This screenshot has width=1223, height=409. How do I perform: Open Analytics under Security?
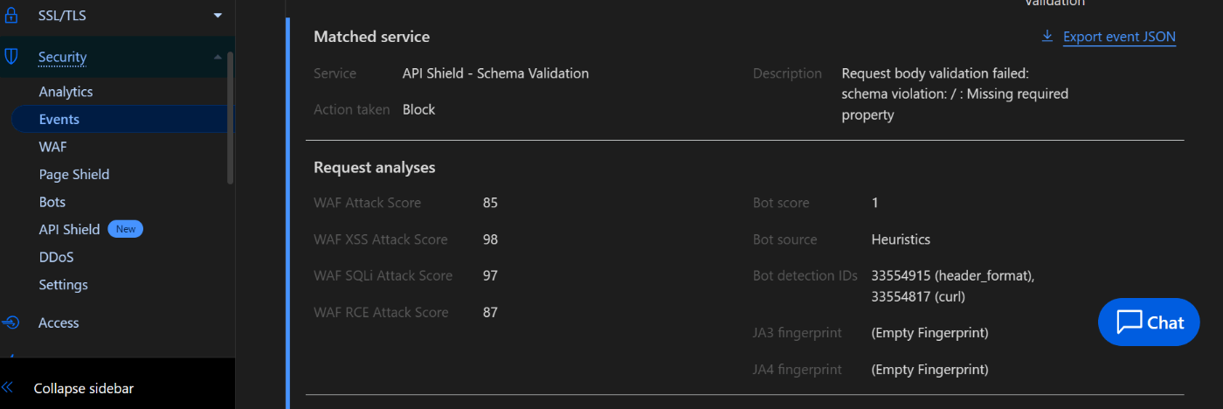pos(66,92)
